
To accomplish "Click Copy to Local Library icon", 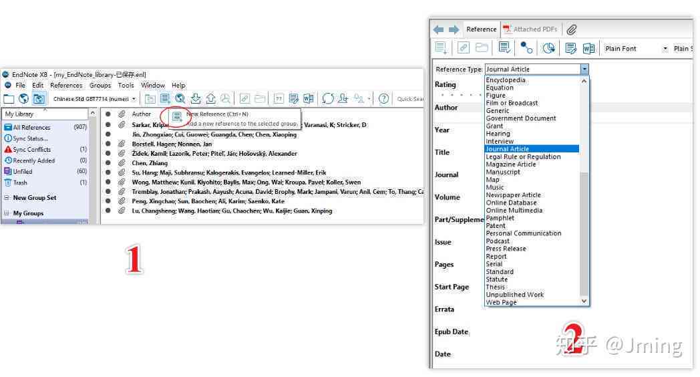I will pos(150,99).
